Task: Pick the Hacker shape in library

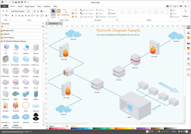Action: pyautogui.click(x=36, y=118)
